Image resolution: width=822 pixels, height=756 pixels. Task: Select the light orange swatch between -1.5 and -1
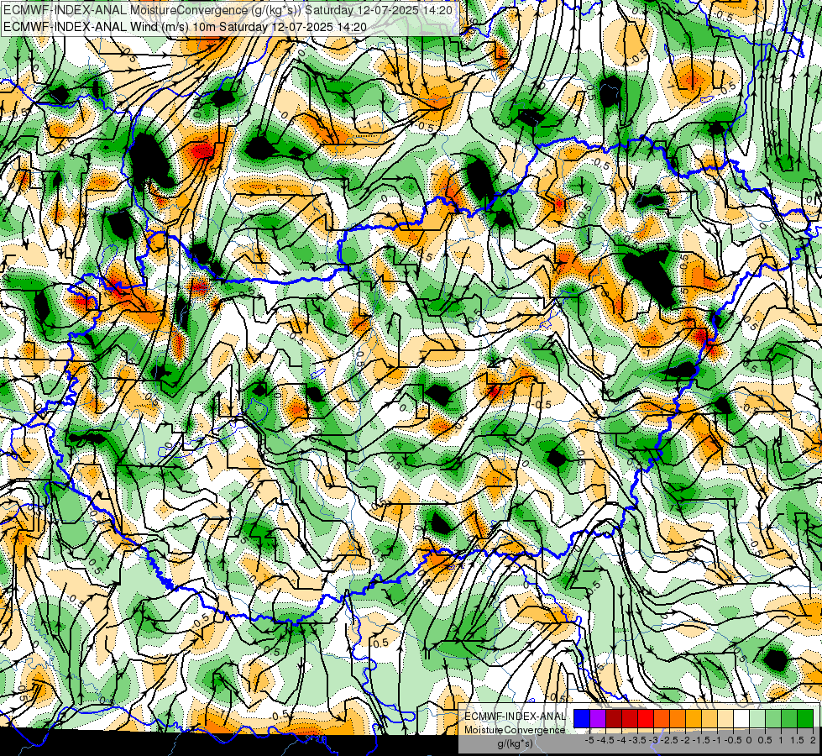click(x=709, y=718)
